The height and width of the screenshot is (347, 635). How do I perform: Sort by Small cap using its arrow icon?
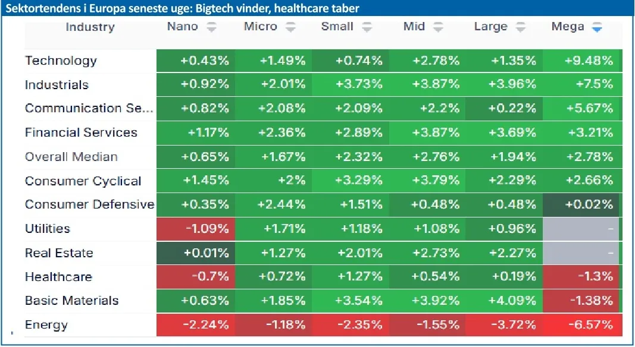pos(367,27)
